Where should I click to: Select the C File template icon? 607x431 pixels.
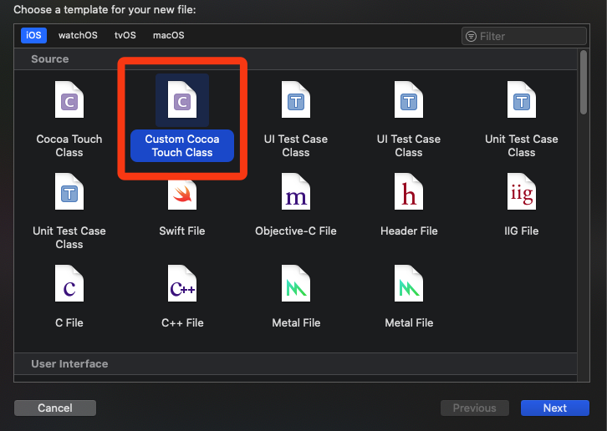pos(69,283)
